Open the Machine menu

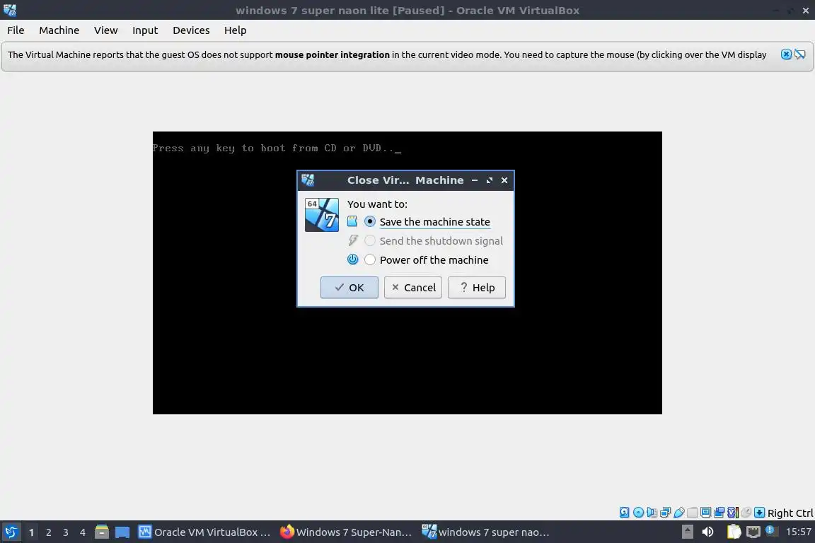(59, 30)
